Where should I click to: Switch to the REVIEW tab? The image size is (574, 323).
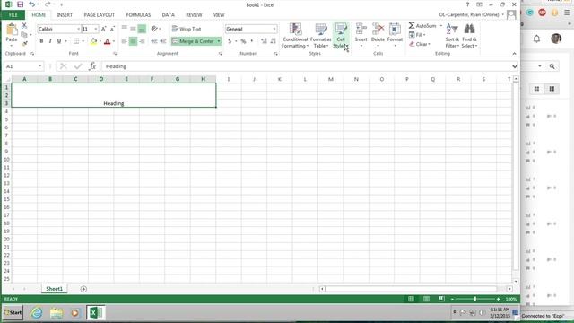tap(194, 14)
